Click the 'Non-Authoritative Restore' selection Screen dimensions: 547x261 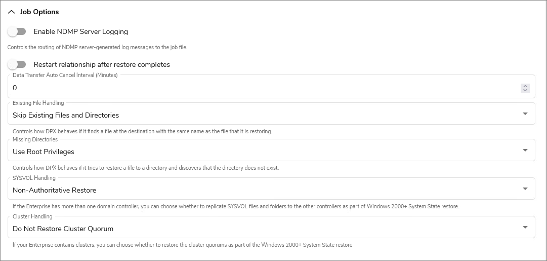[54, 190]
